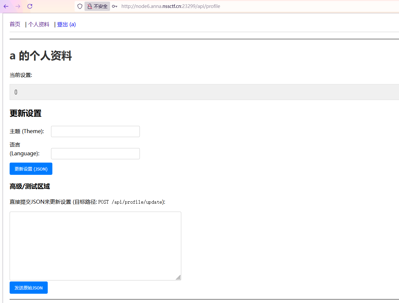
Task: Click the browser back arrow
Action: pos(6,6)
